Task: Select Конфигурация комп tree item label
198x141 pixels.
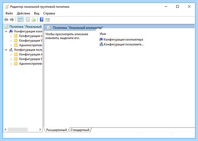Action: [x=28, y=31]
